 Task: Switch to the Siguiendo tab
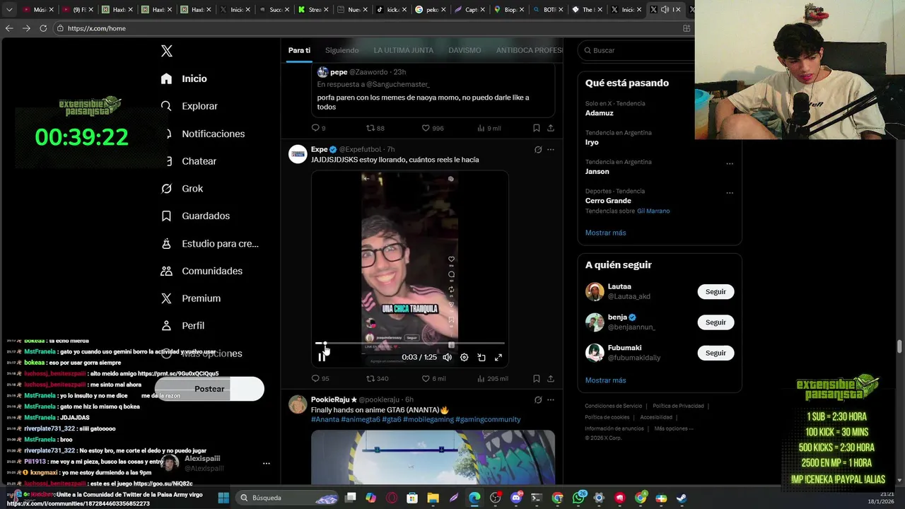click(341, 50)
